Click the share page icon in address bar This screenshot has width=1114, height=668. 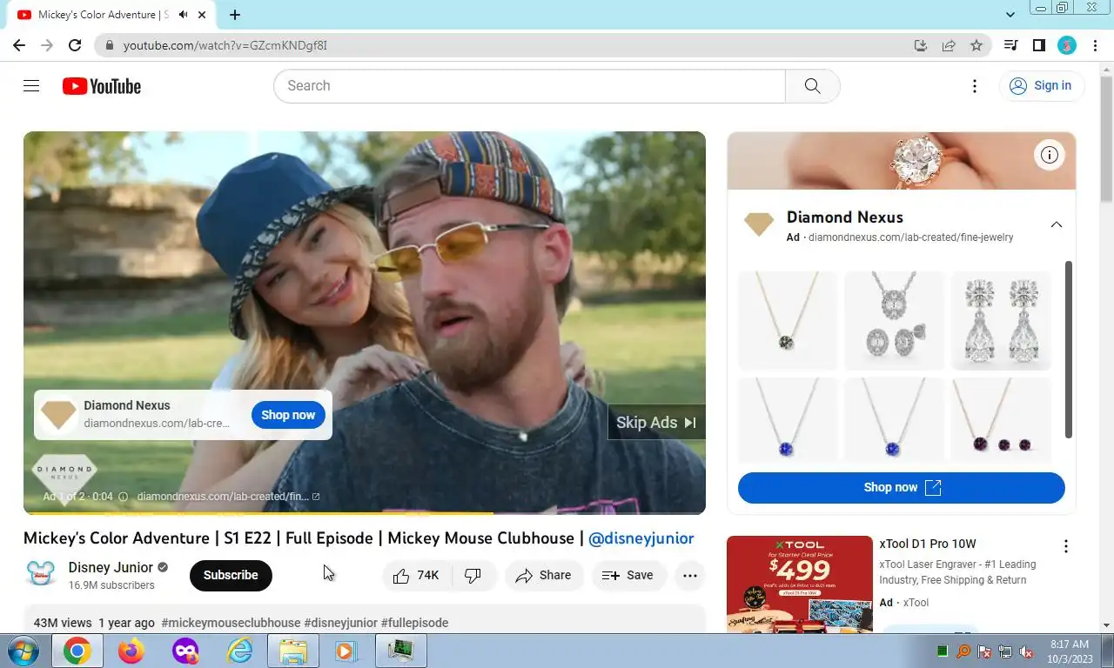pos(949,45)
